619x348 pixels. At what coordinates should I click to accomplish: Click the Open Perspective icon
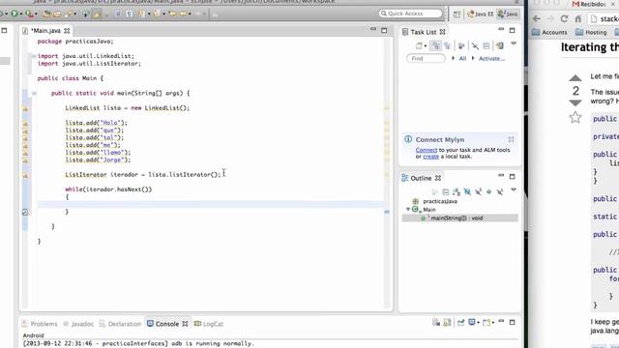pyautogui.click(x=457, y=14)
